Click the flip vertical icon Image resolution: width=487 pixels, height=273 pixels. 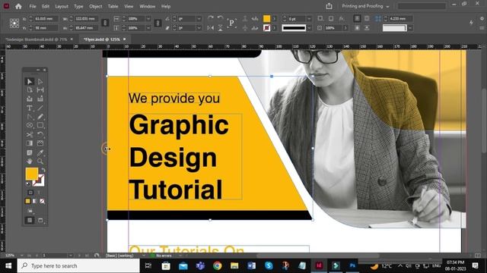coord(220,28)
